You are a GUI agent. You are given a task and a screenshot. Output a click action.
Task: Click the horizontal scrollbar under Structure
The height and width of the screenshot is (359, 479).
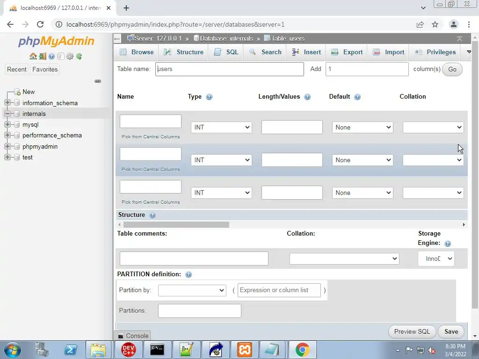(x=176, y=225)
